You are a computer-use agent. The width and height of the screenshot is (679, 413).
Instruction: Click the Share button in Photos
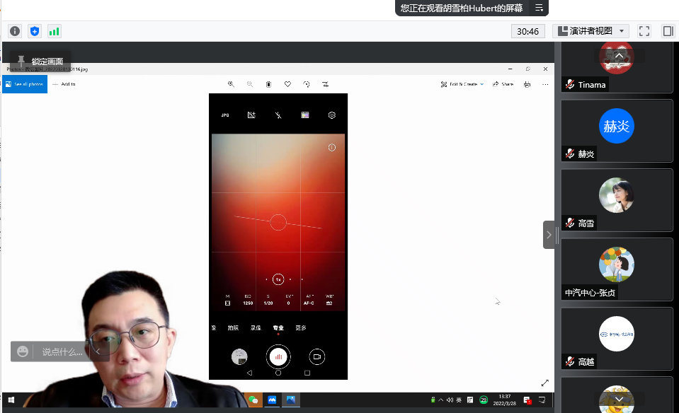[503, 84]
